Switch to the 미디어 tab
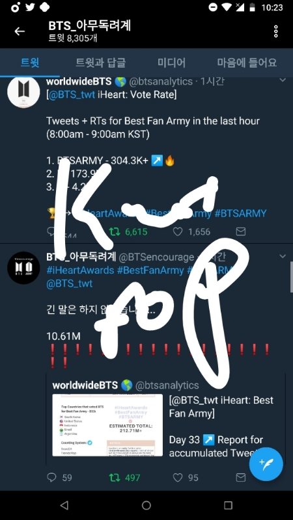This screenshot has width=293, height=520. [171, 62]
